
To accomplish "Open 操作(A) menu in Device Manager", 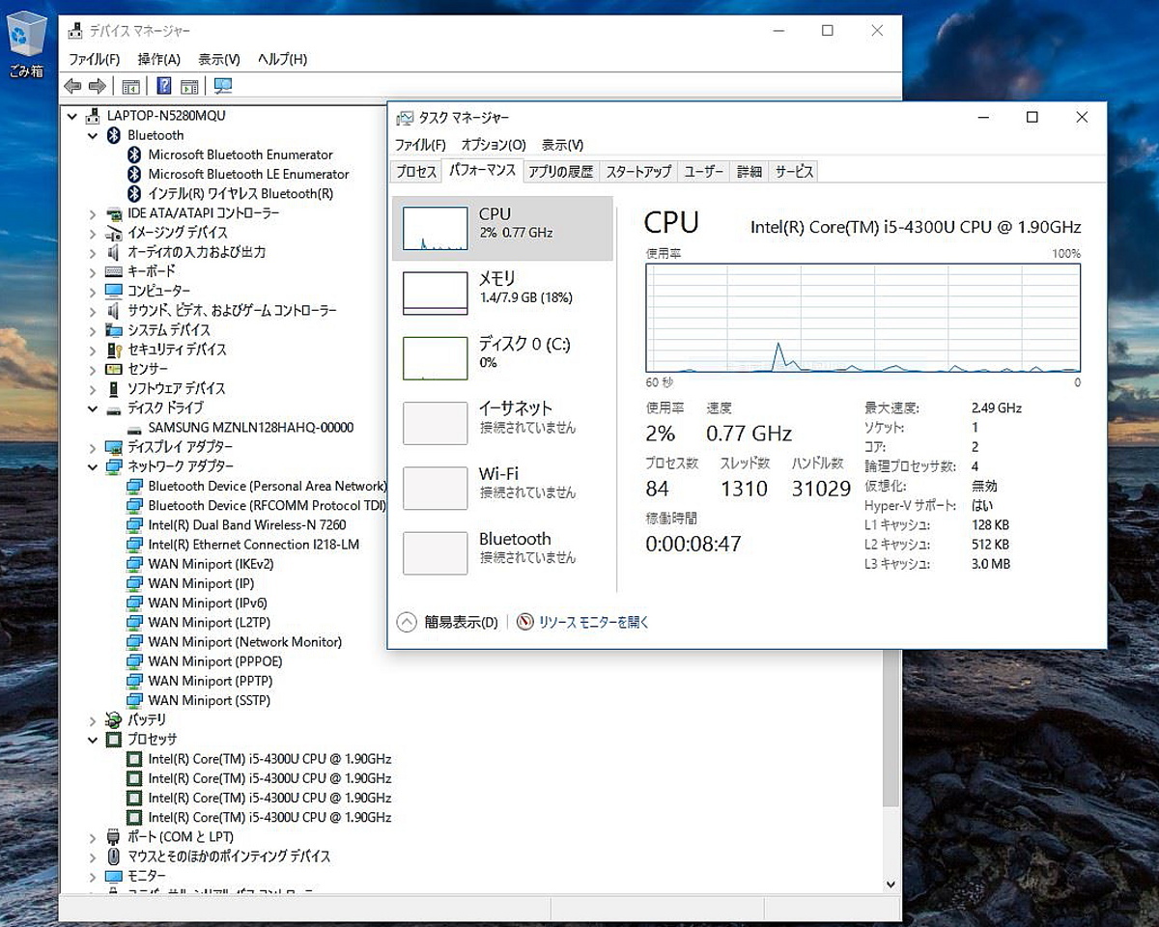I will tap(159, 60).
